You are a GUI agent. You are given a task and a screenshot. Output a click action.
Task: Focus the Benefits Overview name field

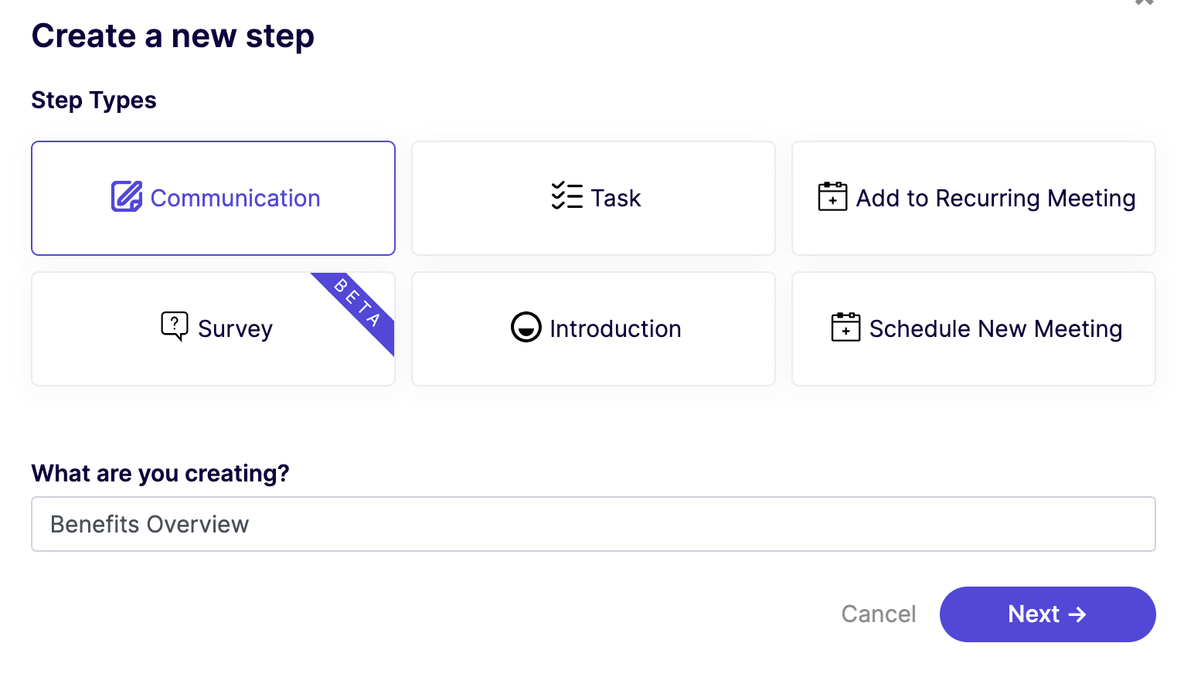pos(594,524)
